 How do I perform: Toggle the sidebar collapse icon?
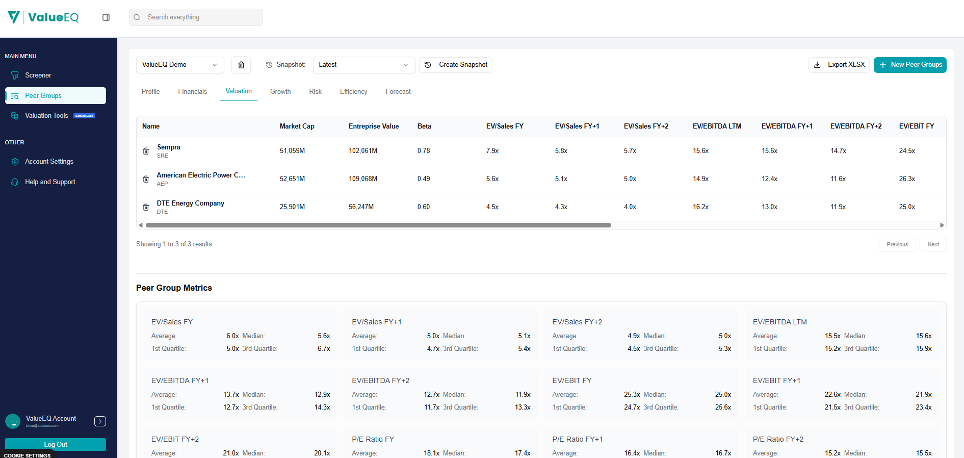(106, 17)
